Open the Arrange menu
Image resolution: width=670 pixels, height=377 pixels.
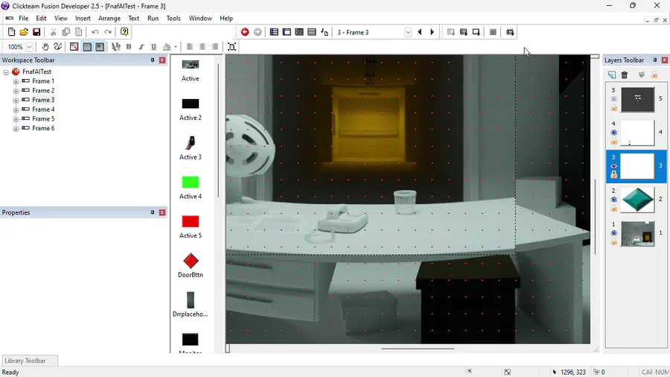(x=109, y=19)
